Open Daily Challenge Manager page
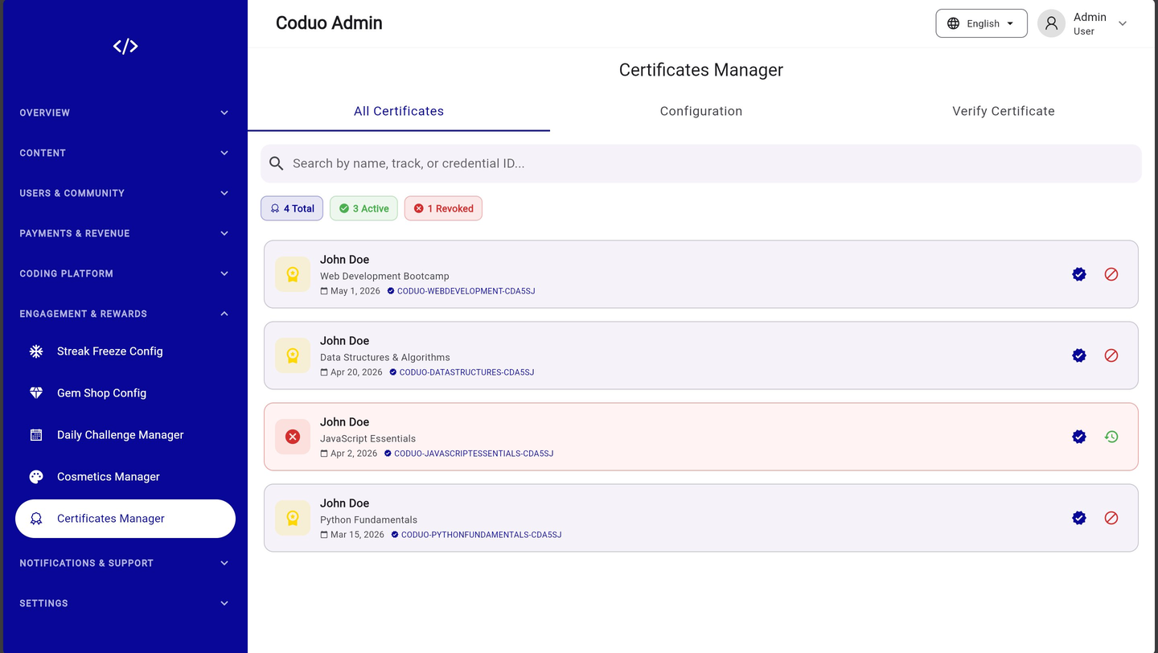The height and width of the screenshot is (653, 1158). tap(125, 435)
